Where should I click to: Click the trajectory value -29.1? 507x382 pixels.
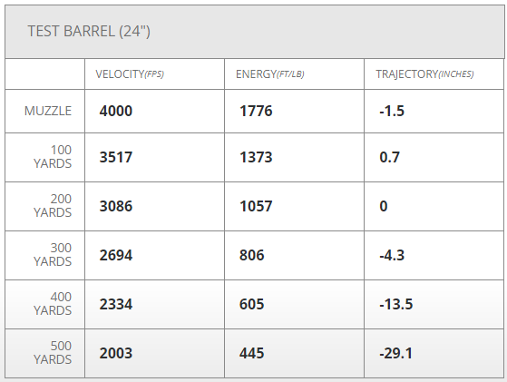tap(396, 353)
